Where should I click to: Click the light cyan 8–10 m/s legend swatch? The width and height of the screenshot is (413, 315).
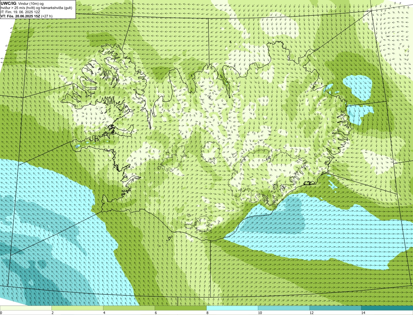pyautogui.click(x=232, y=308)
